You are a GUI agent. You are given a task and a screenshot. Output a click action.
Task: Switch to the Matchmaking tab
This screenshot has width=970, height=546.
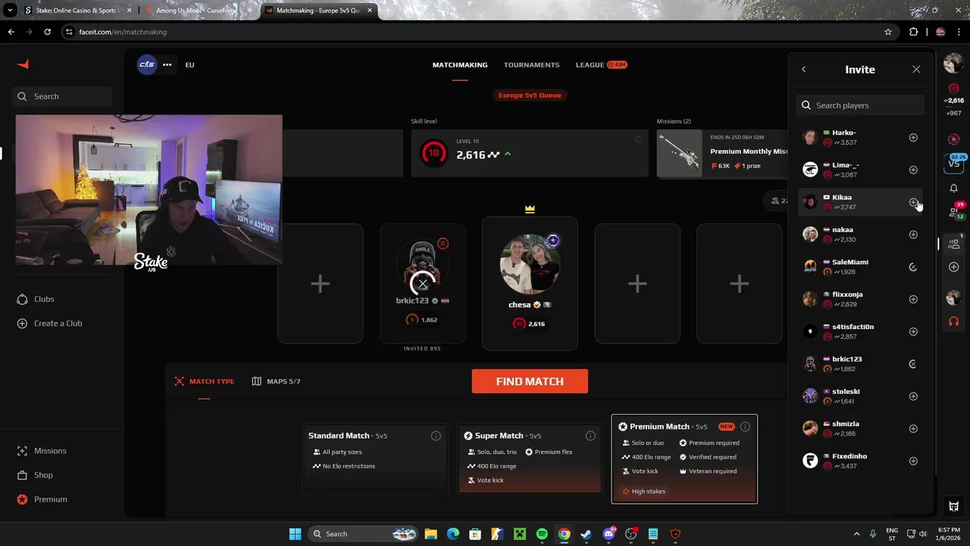[x=460, y=65]
